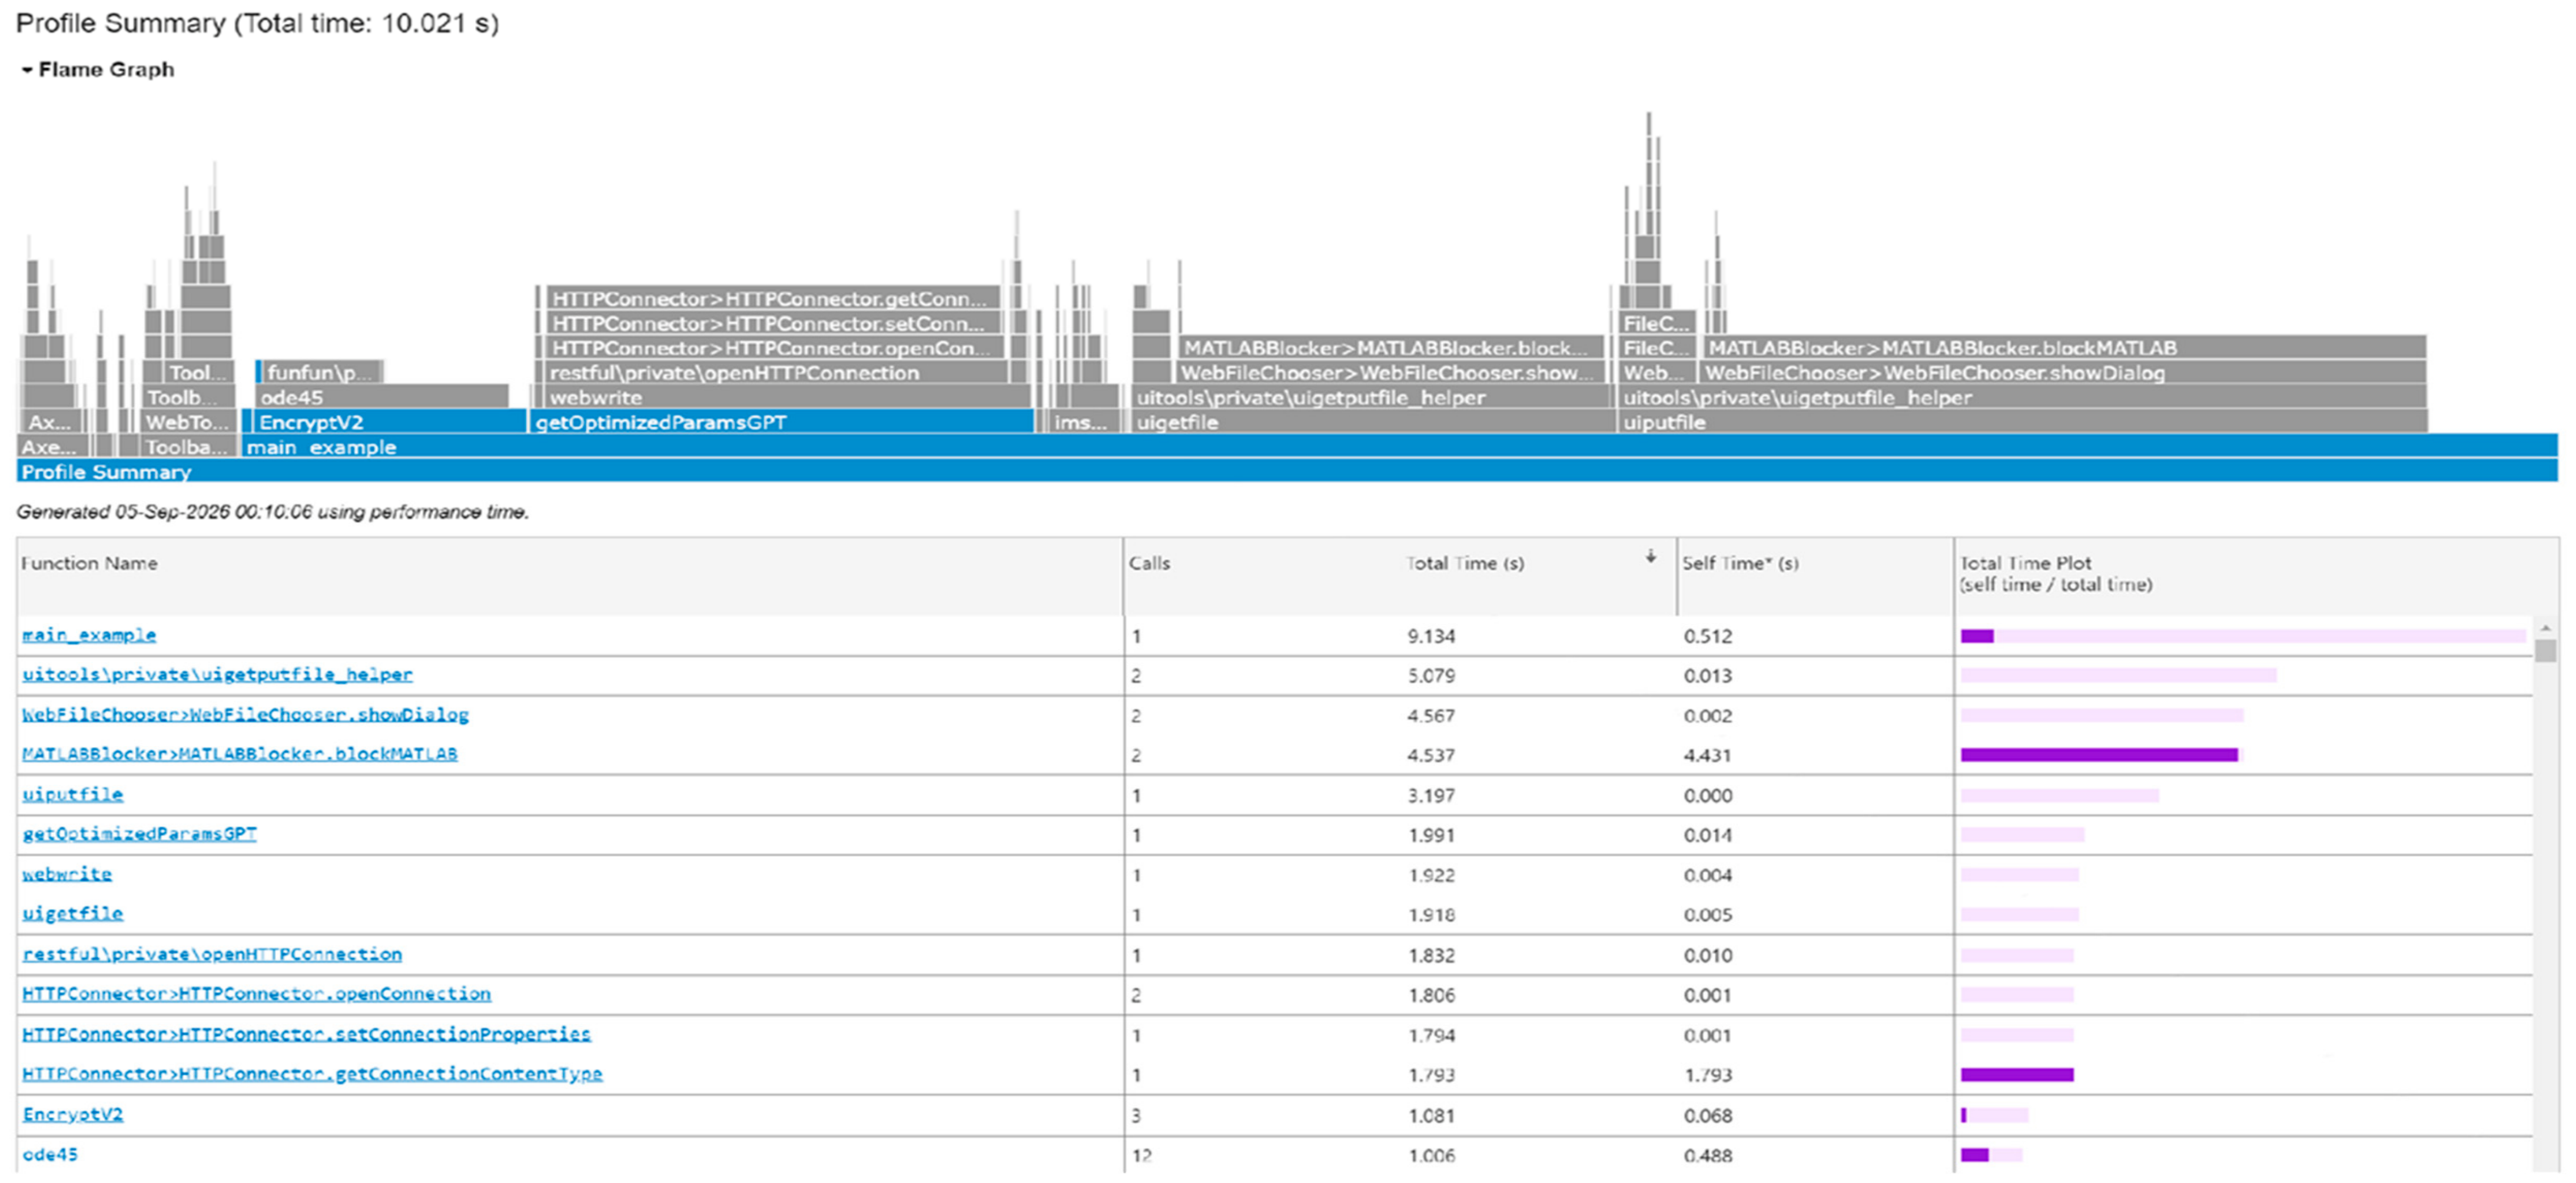
Task: Click the table vertical scrollbar thumb
Action: (x=2545, y=651)
